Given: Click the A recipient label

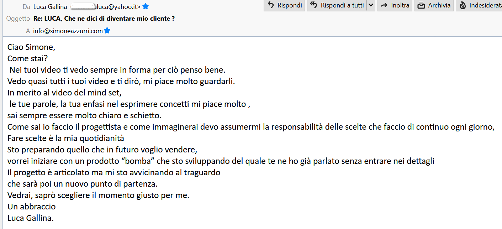Looking at the screenshot, I should pyautogui.click(x=28, y=31).
